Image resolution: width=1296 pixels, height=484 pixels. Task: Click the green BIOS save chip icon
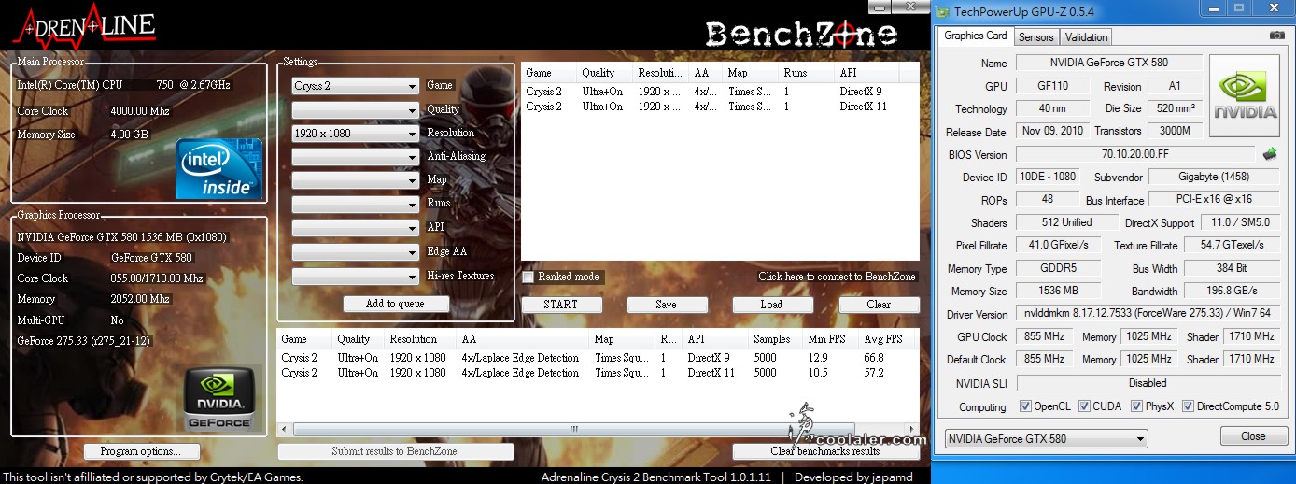pyautogui.click(x=1269, y=153)
